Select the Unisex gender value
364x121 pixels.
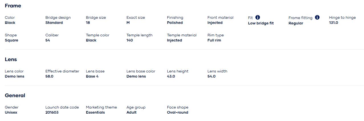coord(11,112)
